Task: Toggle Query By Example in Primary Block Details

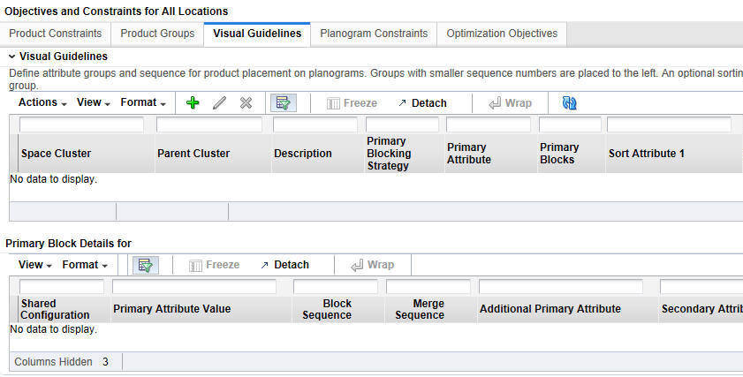Action: coord(145,265)
